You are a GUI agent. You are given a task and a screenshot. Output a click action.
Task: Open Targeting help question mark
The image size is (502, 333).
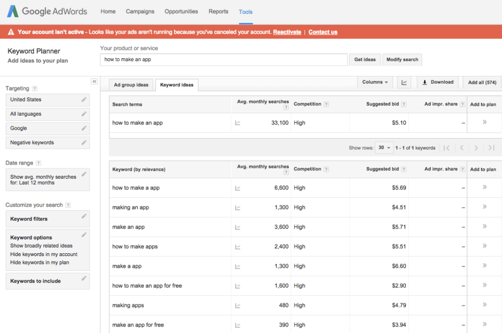pos(35,89)
